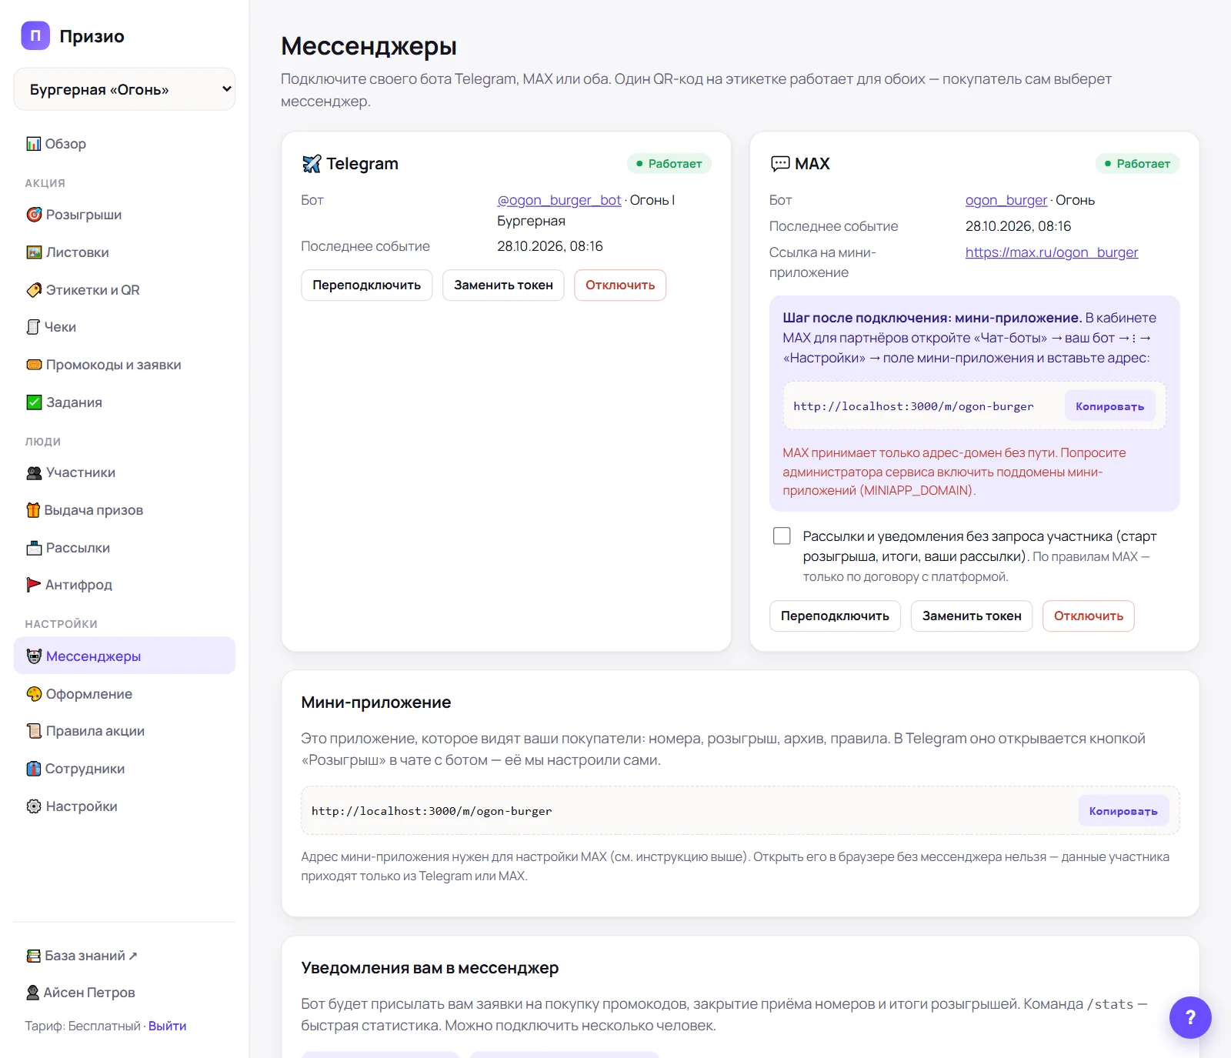Viewport: 1231px width, 1058px height.
Task: Expand the Бургерная «Огонь» project dropdown
Action: click(125, 89)
